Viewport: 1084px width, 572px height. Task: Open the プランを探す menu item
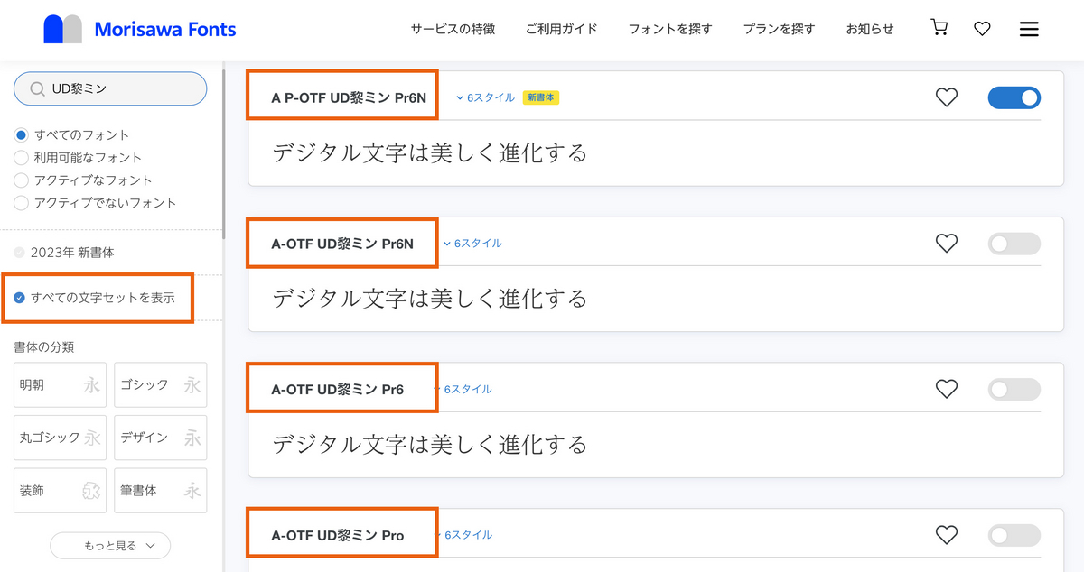point(779,29)
